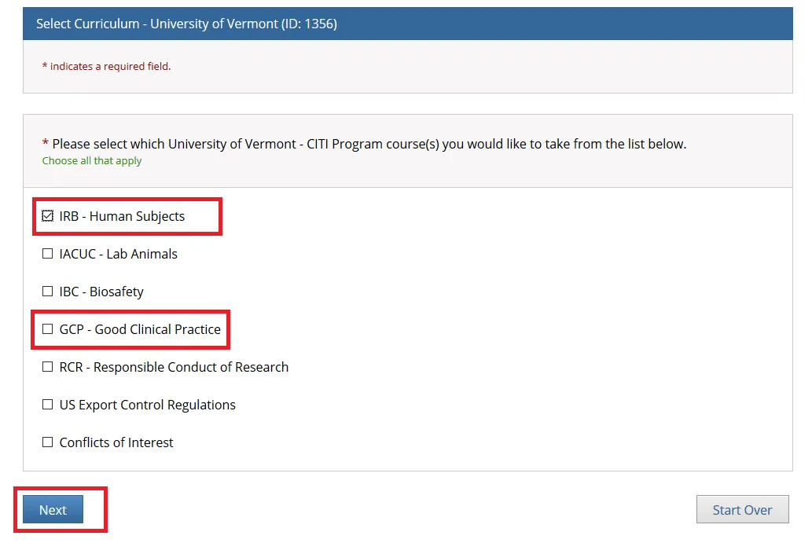Click the 'indicates a required field' note
Image resolution: width=812 pixels, height=543 pixels.
(x=110, y=67)
